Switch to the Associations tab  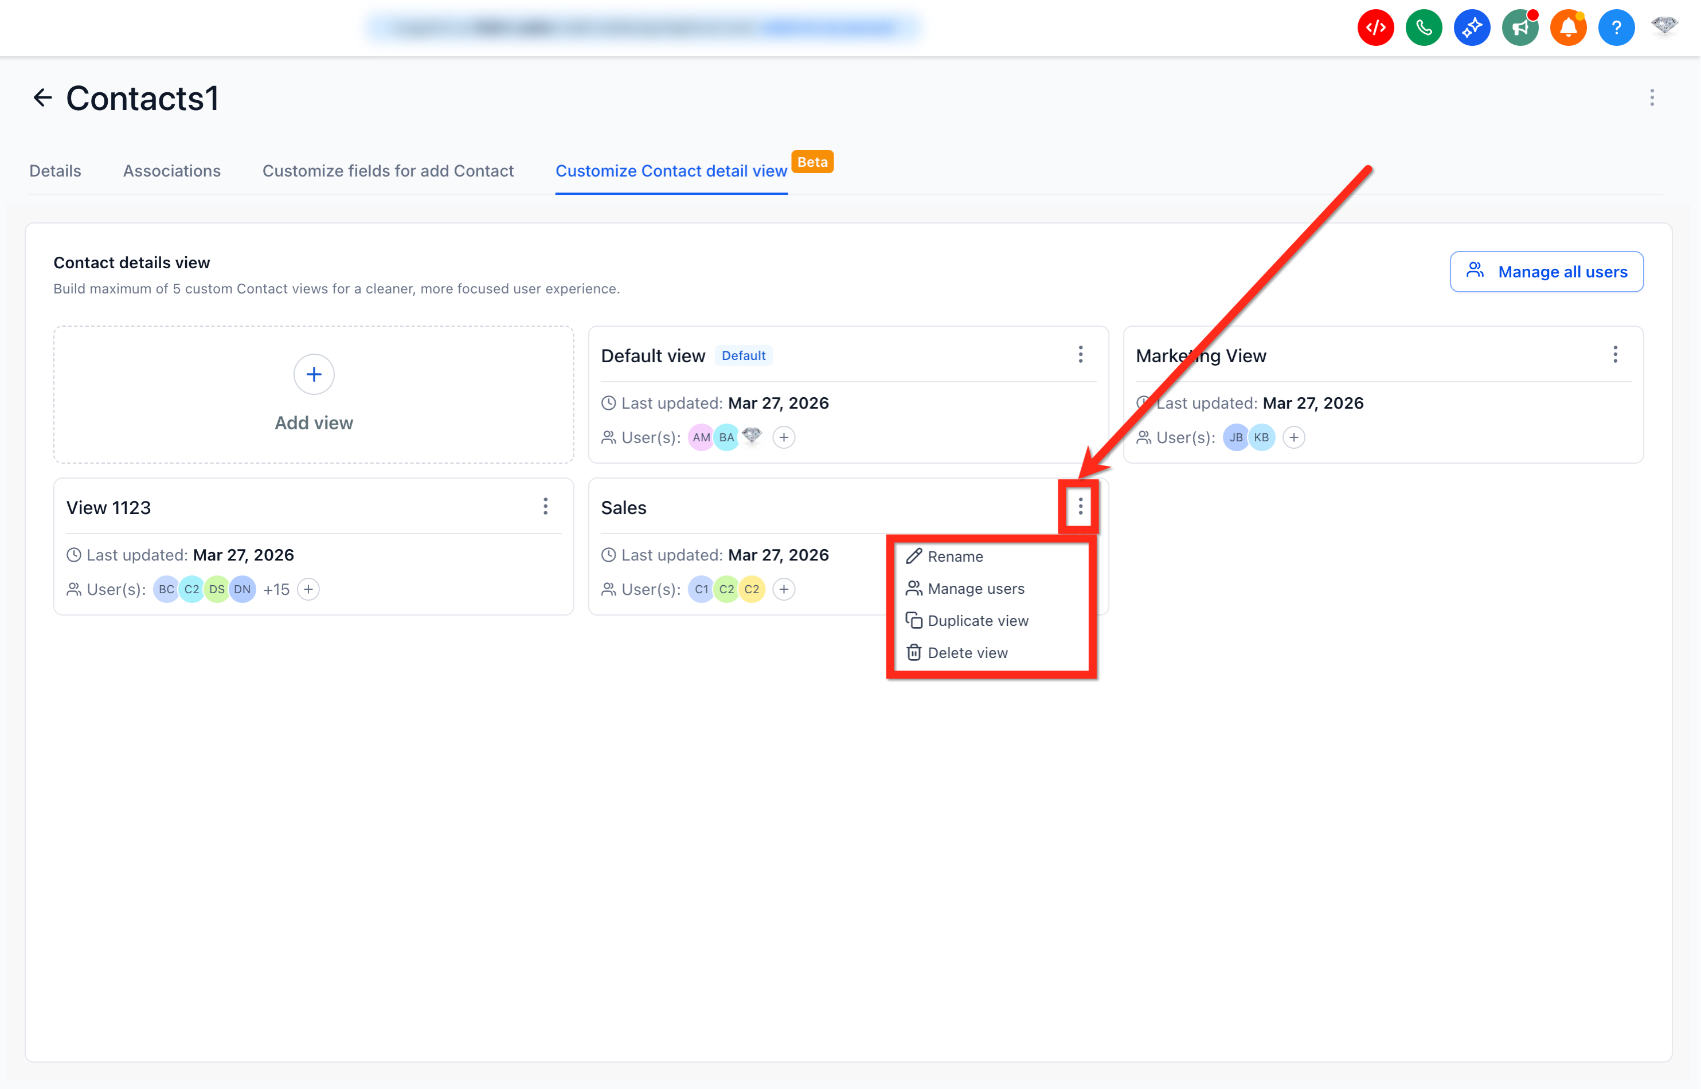pyautogui.click(x=172, y=171)
